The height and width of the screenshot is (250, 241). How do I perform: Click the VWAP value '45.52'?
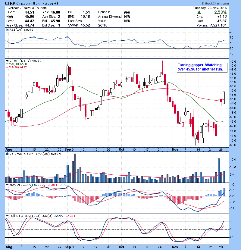(x=85, y=25)
